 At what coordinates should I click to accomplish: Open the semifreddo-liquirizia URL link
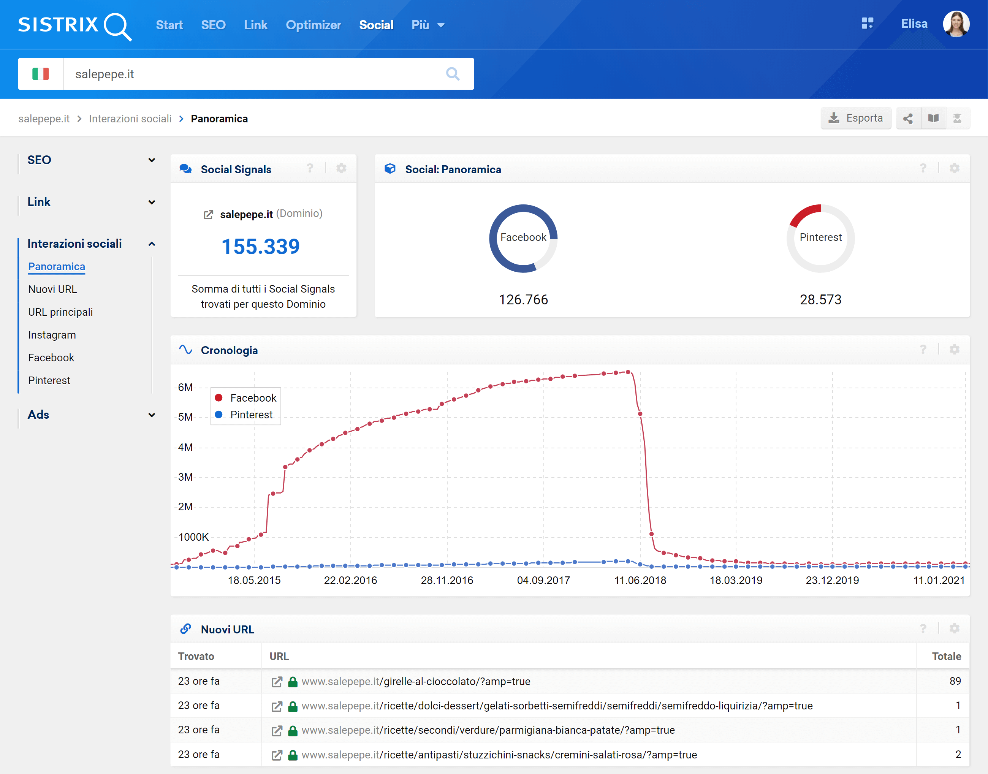click(557, 706)
